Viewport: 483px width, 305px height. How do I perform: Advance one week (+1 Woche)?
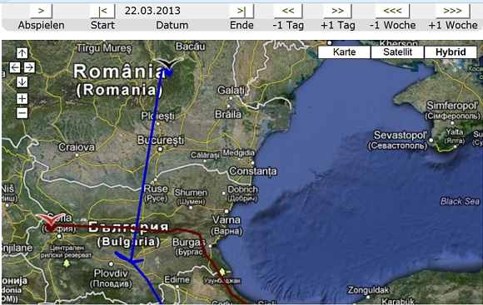coord(453,11)
